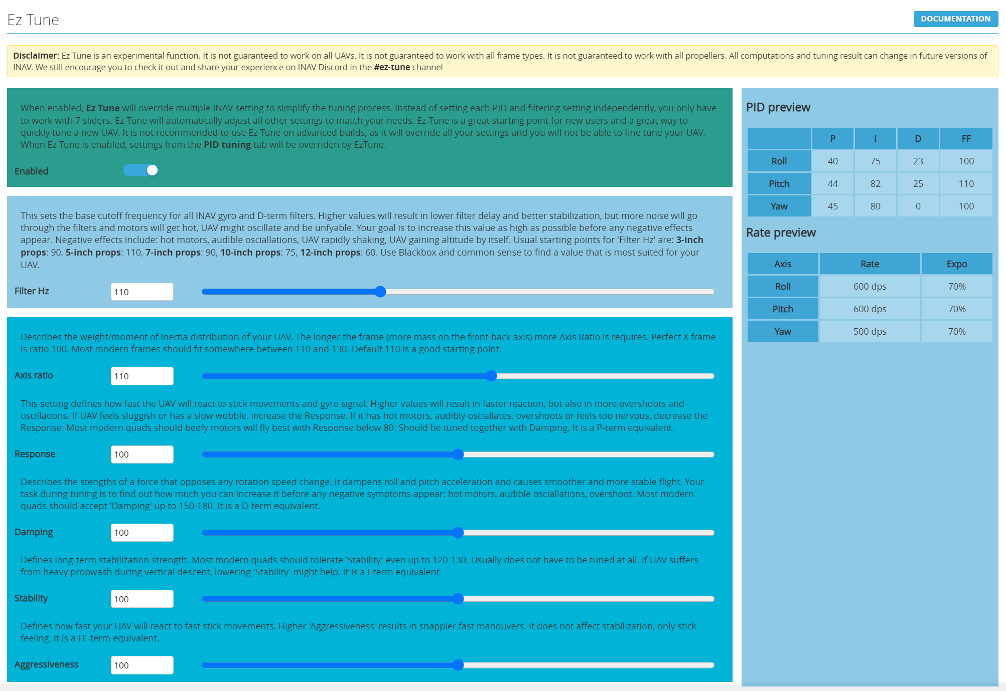Image resolution: width=1006 pixels, height=691 pixels.
Task: Click the Axis ratio input field
Action: coord(142,376)
